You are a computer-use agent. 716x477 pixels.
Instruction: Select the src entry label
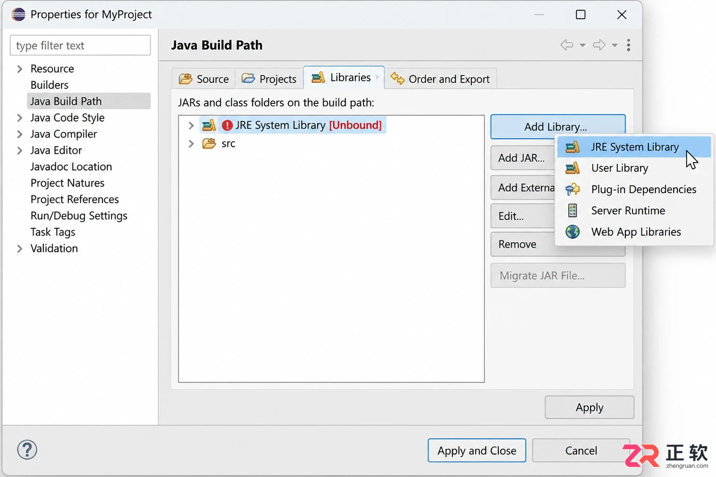[228, 144]
